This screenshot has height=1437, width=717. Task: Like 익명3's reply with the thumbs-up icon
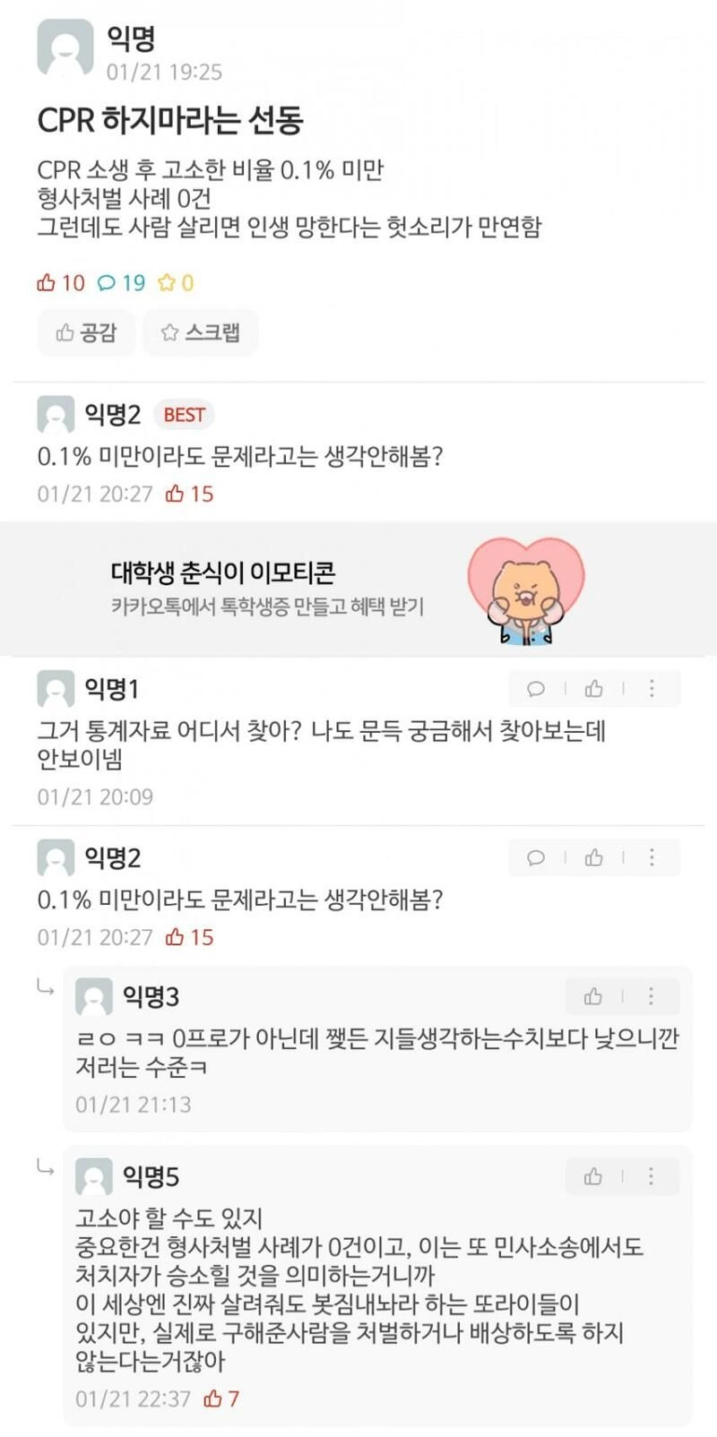(593, 996)
